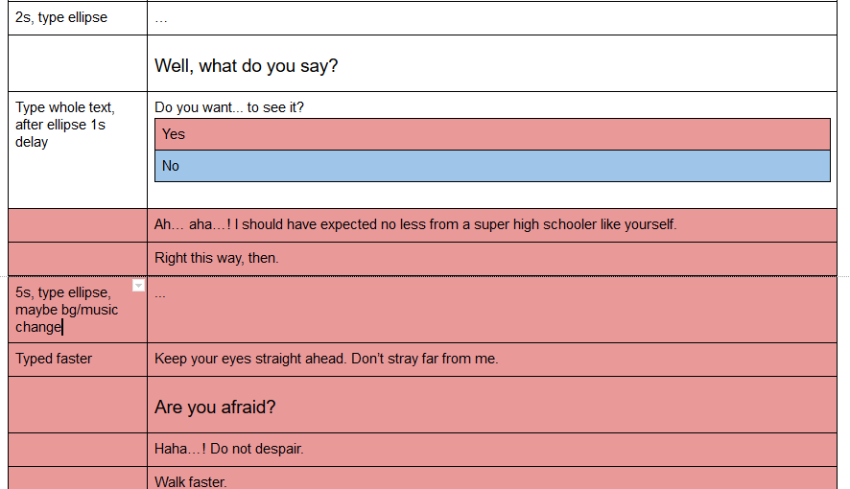The height and width of the screenshot is (489, 850).
Task: Click the "2s, type ellipse" note cell
Action: [61, 17]
